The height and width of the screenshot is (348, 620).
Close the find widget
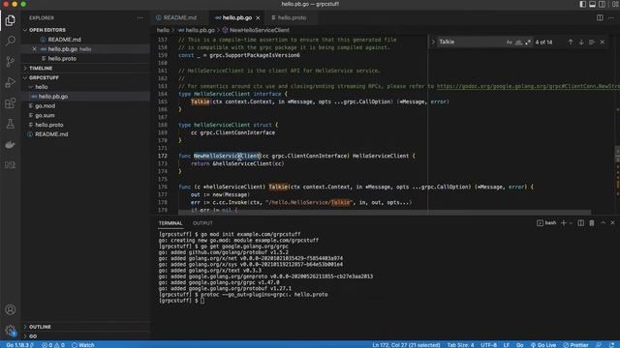pos(603,42)
